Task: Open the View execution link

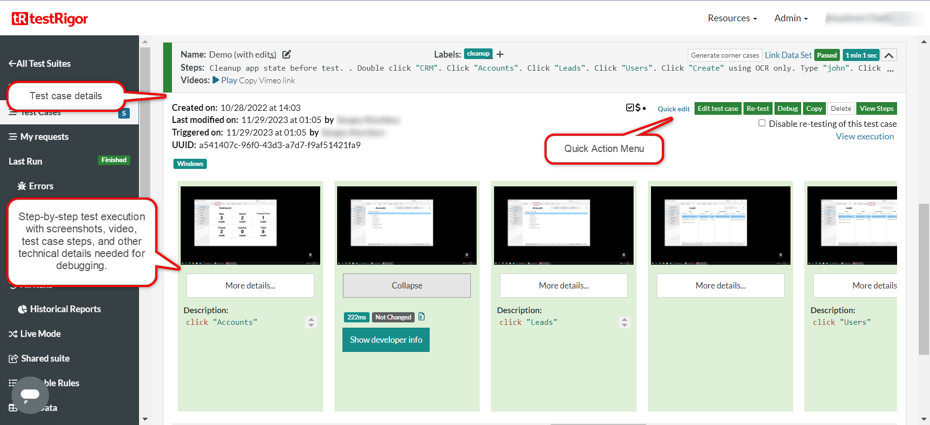Action: tap(865, 137)
